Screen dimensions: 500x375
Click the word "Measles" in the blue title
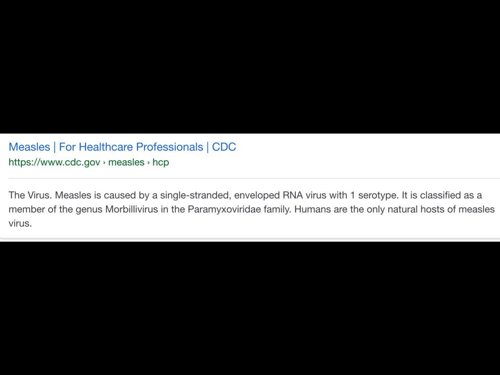[29, 147]
